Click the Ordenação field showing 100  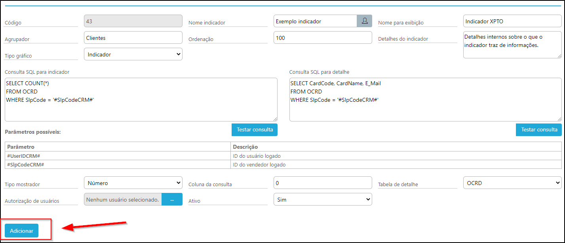click(323, 38)
